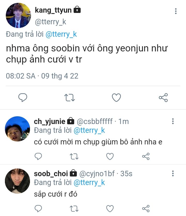Reply to the main kang_ttyun tweet

coord(23,97)
